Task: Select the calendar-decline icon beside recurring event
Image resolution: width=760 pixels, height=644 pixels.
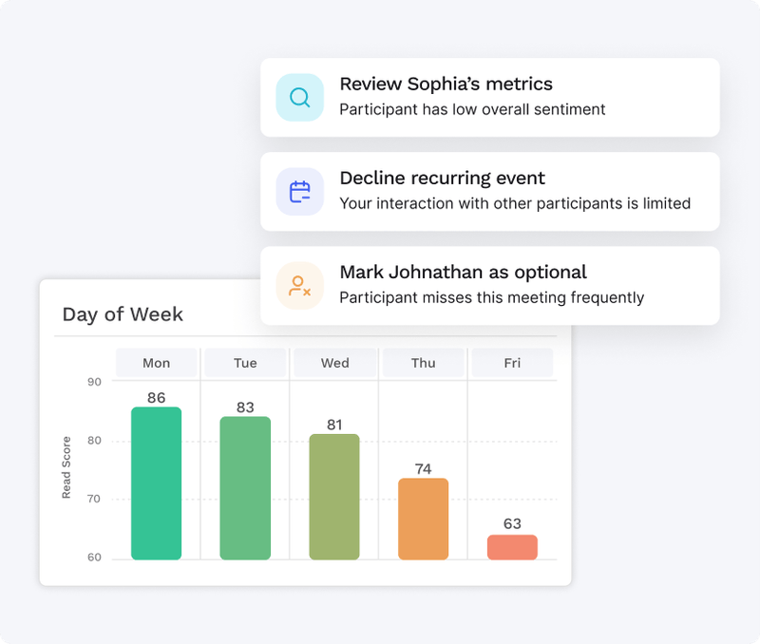Action: click(x=299, y=191)
